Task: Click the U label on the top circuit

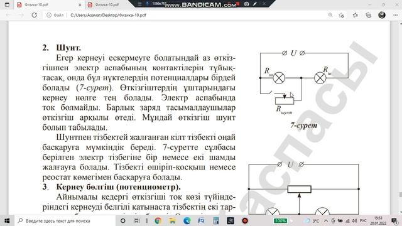Action: 293,53
